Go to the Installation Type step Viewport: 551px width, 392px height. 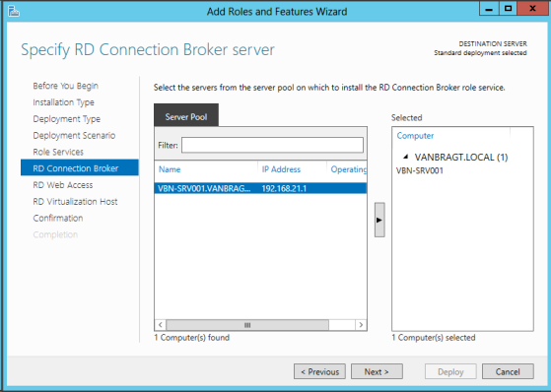pyautogui.click(x=64, y=102)
